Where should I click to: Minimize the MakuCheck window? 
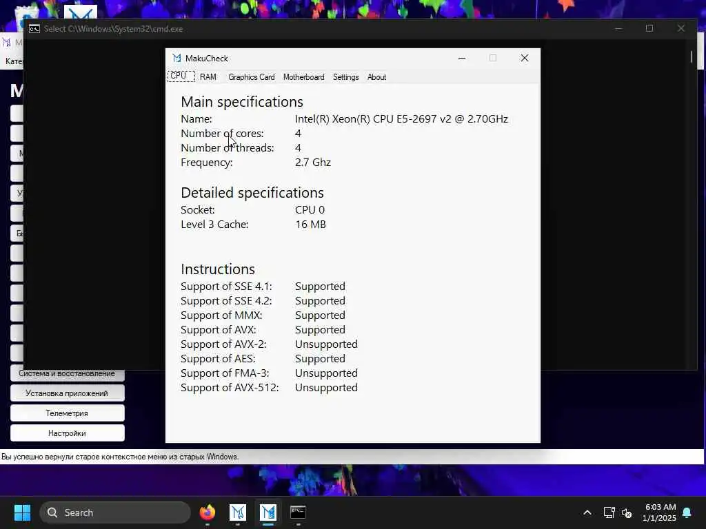(461, 58)
